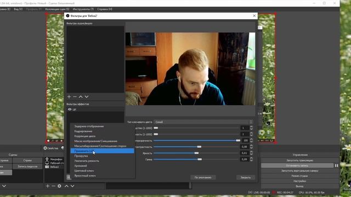This screenshot has width=351, height=197.
Task: Toggle visibility eye of ЦК filter
Action: pyautogui.click(x=70, y=109)
